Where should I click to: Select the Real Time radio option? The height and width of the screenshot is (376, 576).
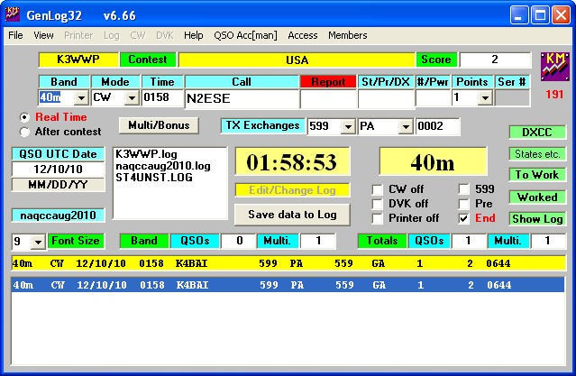coord(24,117)
